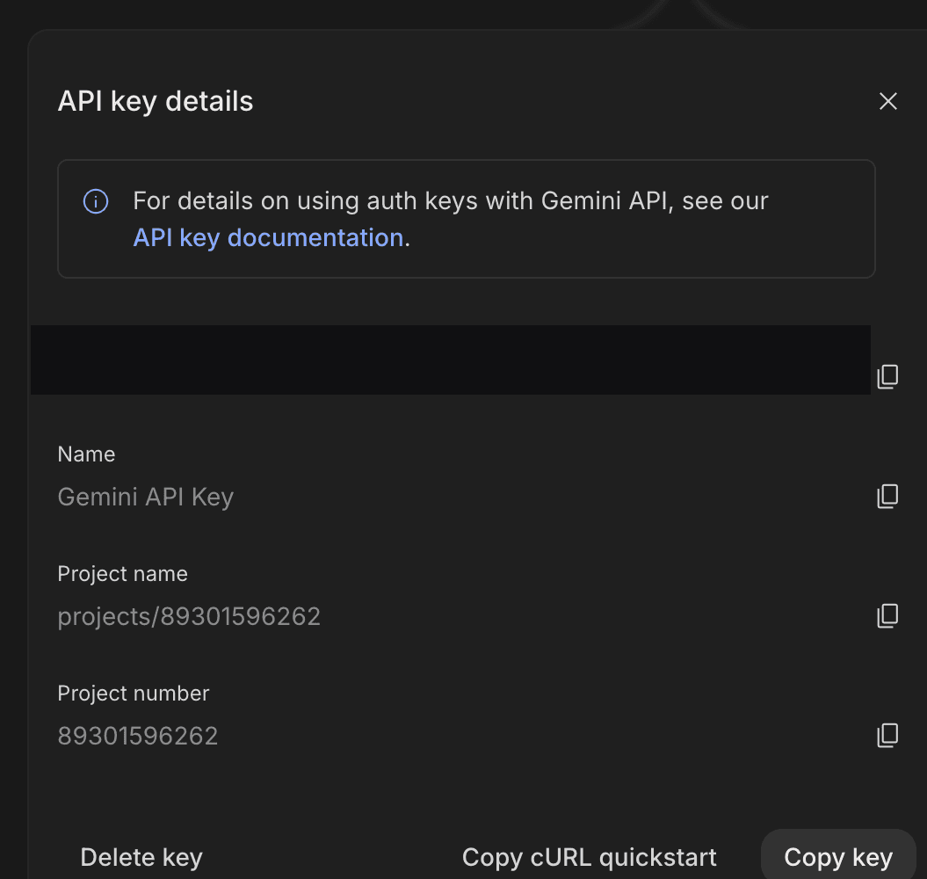Copy the Gemini API Key name icon
The width and height of the screenshot is (927, 879).
click(x=887, y=497)
